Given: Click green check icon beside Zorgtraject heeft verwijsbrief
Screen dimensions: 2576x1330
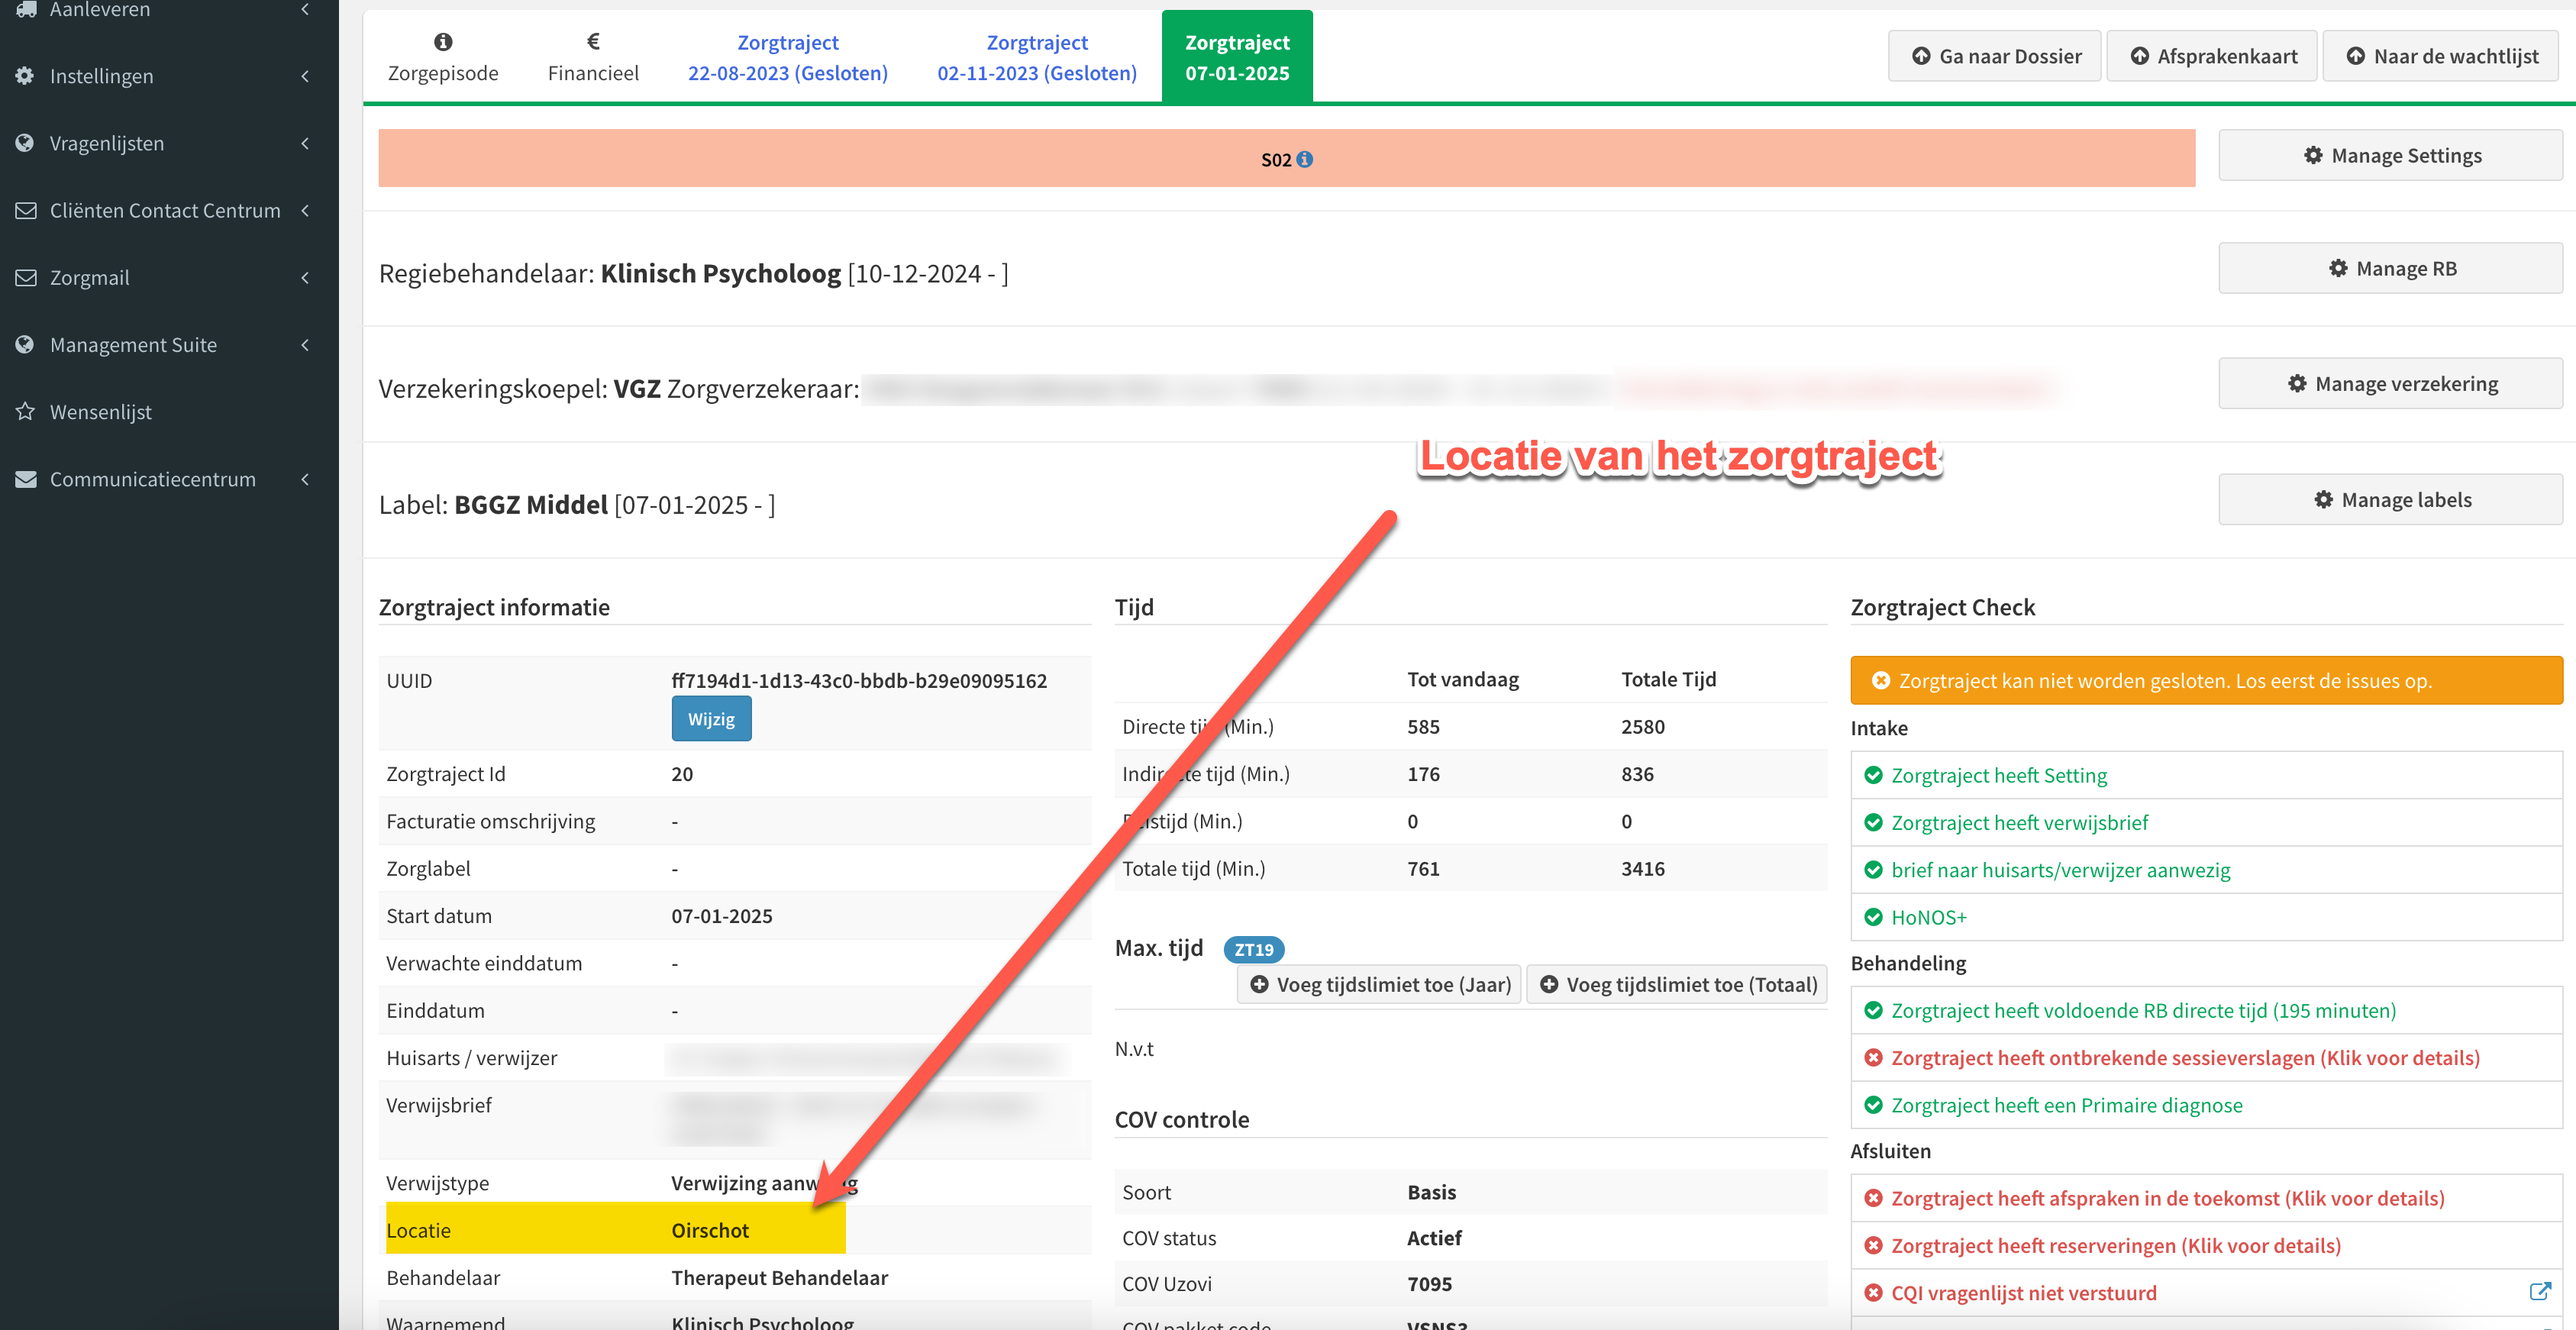Looking at the screenshot, I should [1873, 822].
